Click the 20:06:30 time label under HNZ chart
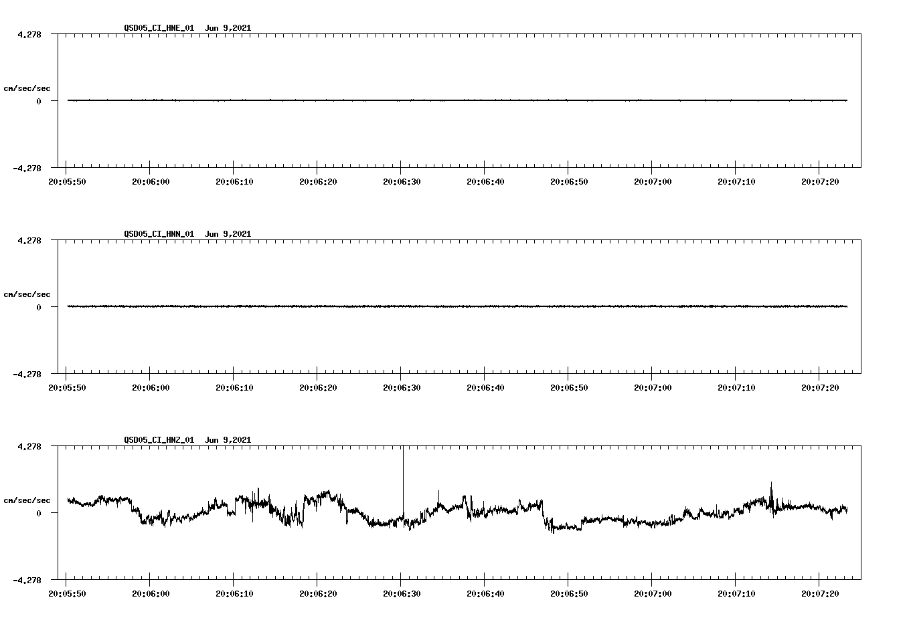The image size is (909, 618). click(402, 593)
